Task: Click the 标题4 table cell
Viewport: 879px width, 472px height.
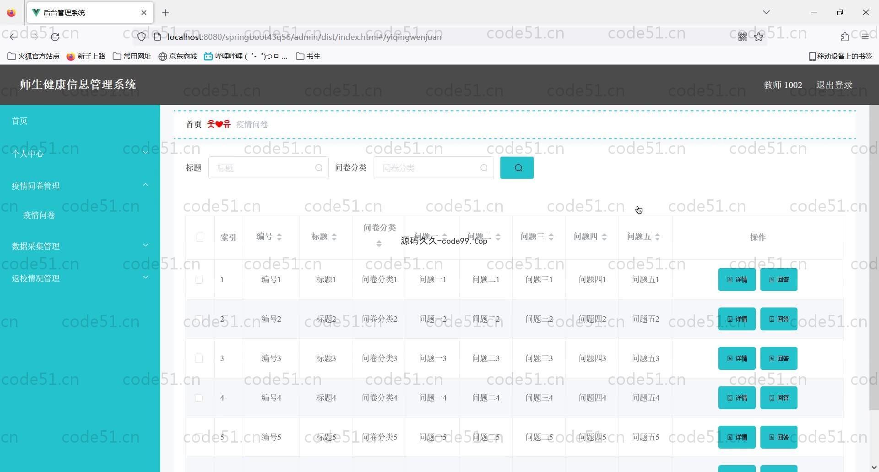Action: point(326,398)
